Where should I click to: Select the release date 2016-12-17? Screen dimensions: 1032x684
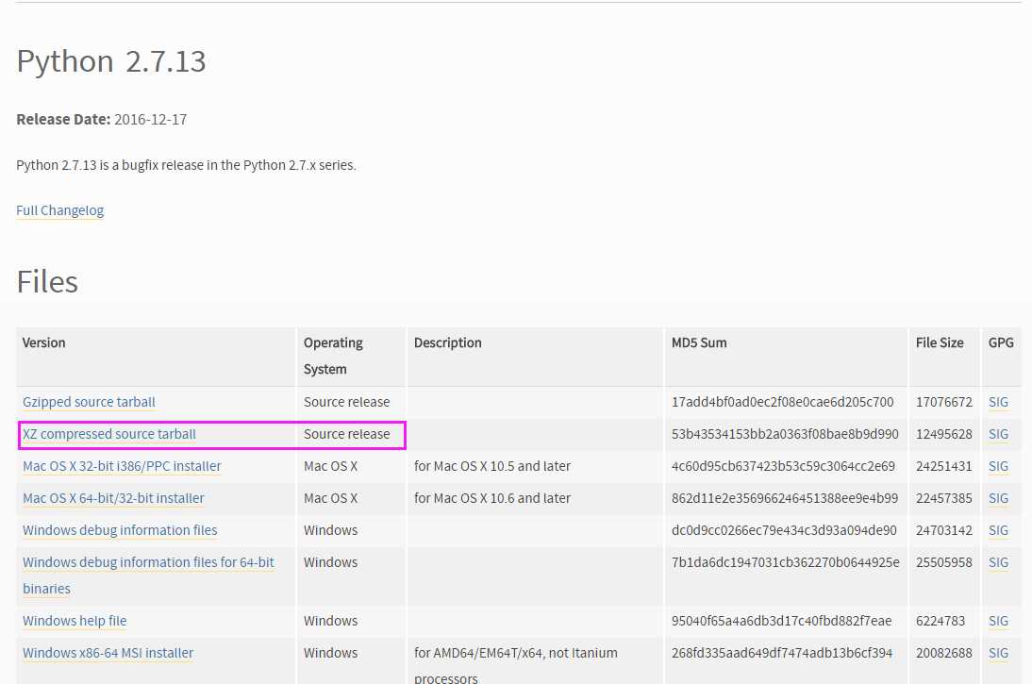[151, 120]
